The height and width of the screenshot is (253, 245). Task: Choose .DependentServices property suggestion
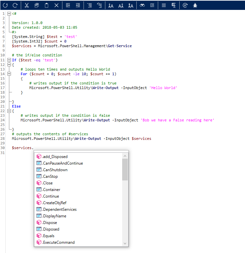coord(59,209)
